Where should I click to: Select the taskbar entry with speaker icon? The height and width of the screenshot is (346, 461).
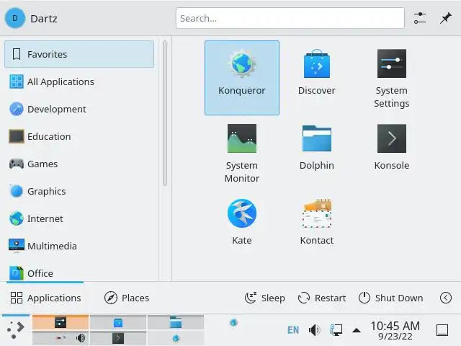point(61,338)
